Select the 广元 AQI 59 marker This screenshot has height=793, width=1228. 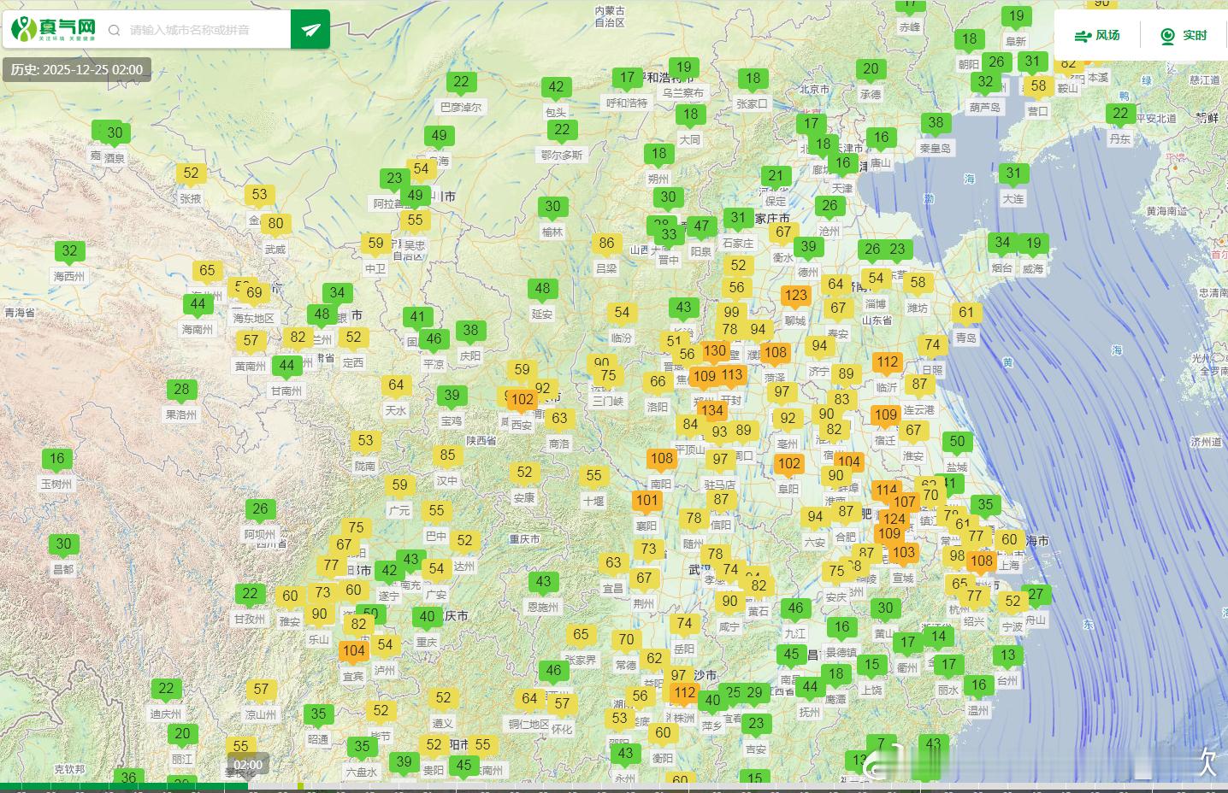(x=399, y=486)
